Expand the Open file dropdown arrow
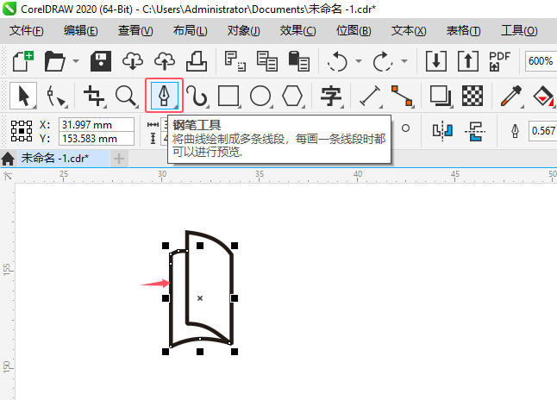The image size is (557, 400). tap(76, 61)
